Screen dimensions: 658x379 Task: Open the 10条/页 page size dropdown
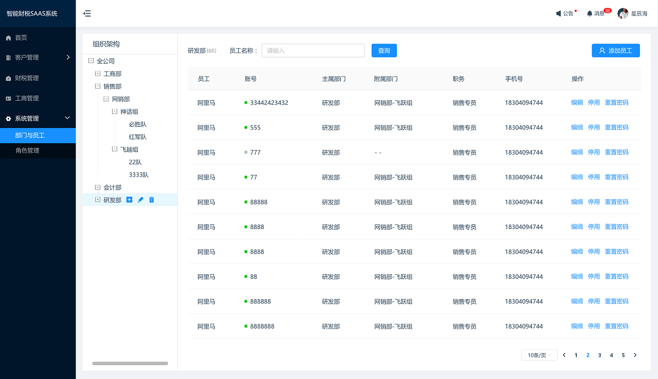(x=539, y=355)
